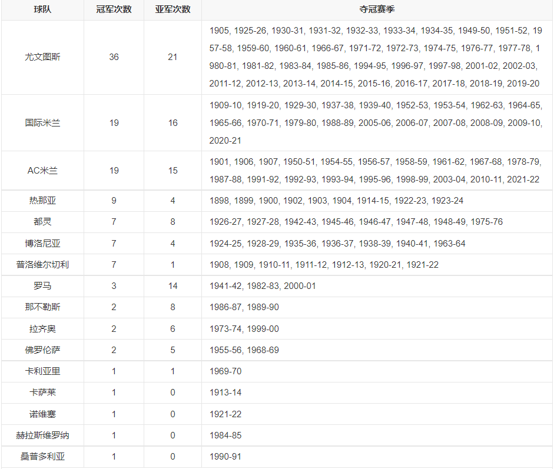Image resolution: width=554 pixels, height=469 pixels.
Task: Click season 1941-42 in 罗马 row
Action: click(x=225, y=286)
